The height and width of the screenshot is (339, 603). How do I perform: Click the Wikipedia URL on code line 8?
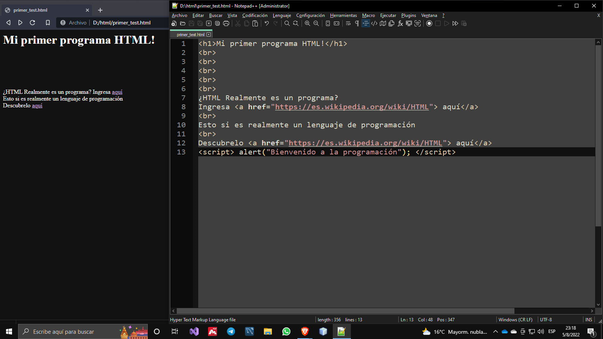pyautogui.click(x=352, y=107)
